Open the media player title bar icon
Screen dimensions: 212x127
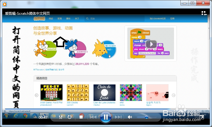(x=5, y=4)
